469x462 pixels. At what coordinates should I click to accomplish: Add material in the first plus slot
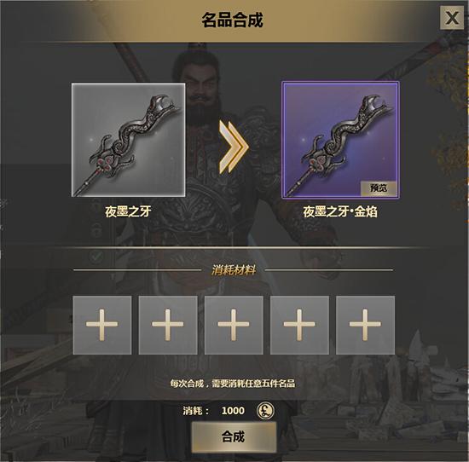pos(102,325)
